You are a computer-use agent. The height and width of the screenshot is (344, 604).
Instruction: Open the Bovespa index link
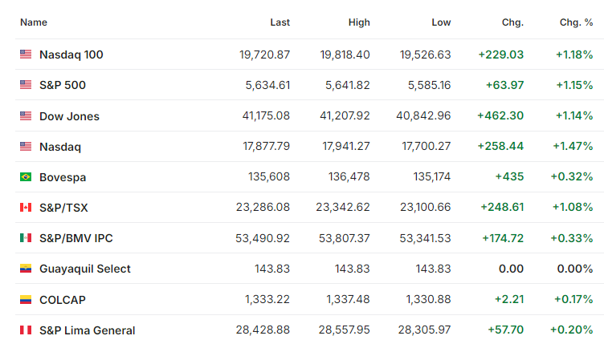(x=63, y=177)
